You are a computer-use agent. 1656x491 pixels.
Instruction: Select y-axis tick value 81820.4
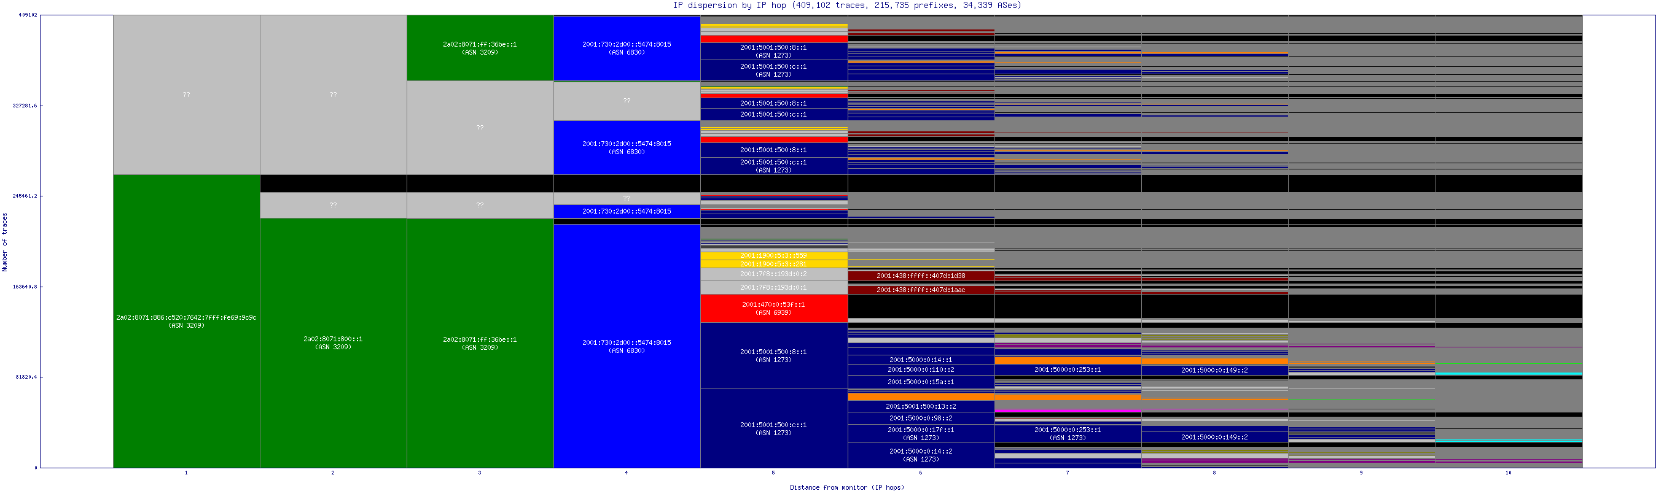26,377
